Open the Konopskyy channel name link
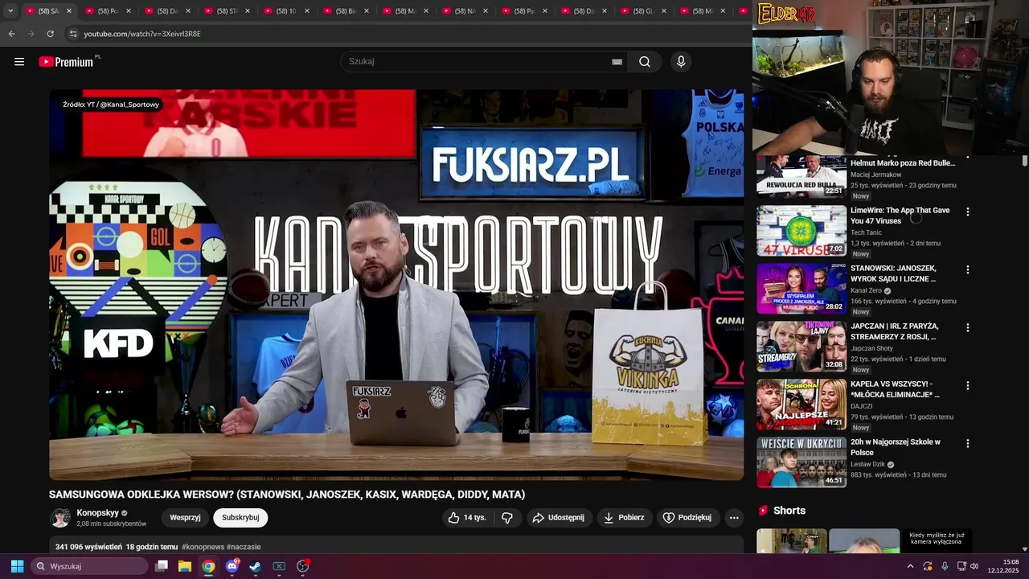Viewport: 1029px width, 579px height. 97,513
